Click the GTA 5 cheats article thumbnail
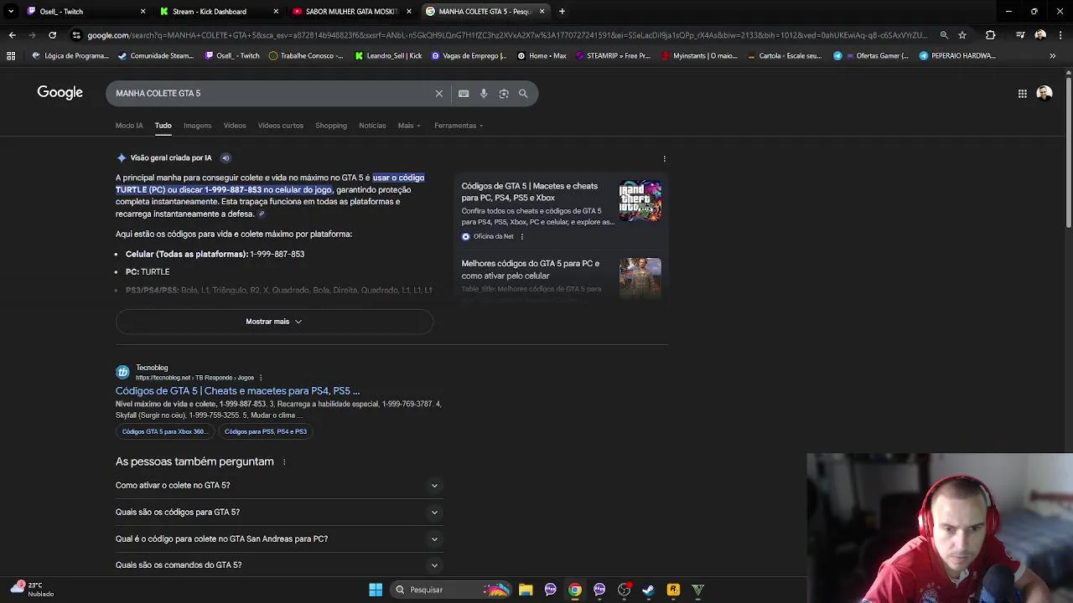The width and height of the screenshot is (1073, 603). (x=640, y=201)
